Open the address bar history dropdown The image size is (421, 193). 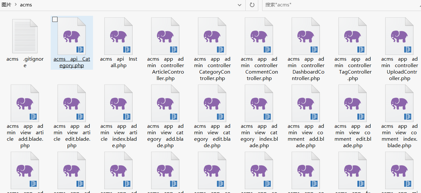coord(240,5)
